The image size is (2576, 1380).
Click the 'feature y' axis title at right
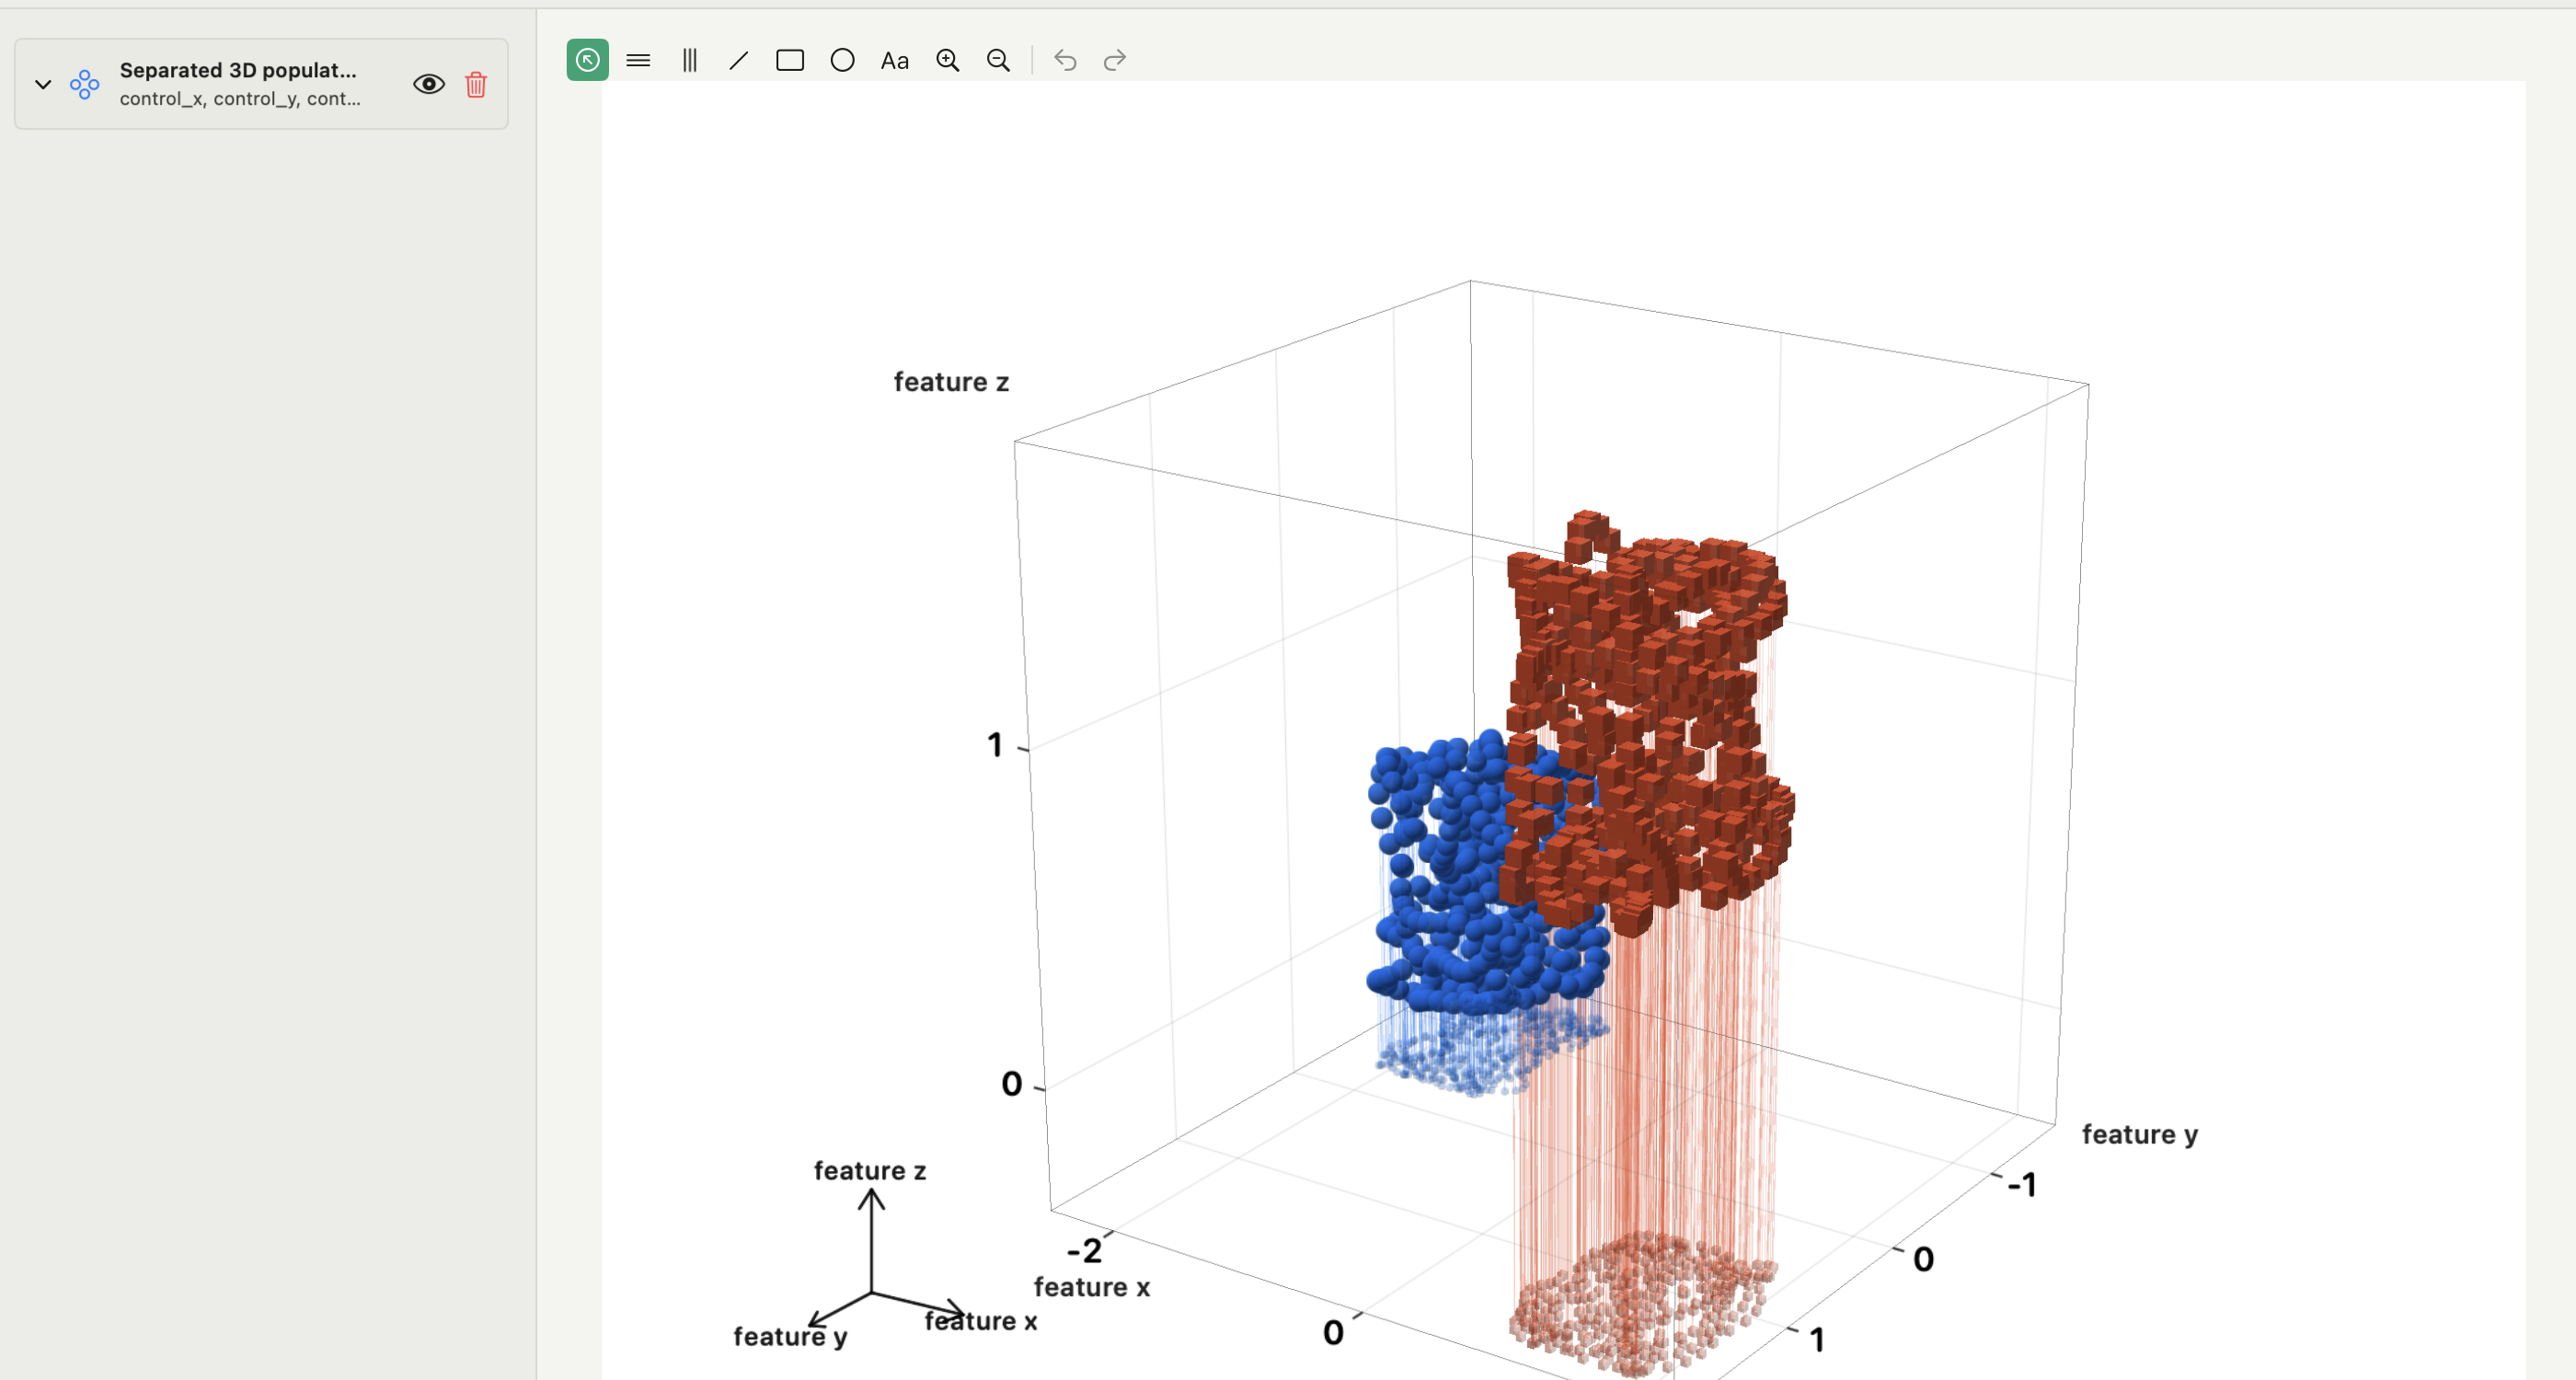point(2140,1135)
